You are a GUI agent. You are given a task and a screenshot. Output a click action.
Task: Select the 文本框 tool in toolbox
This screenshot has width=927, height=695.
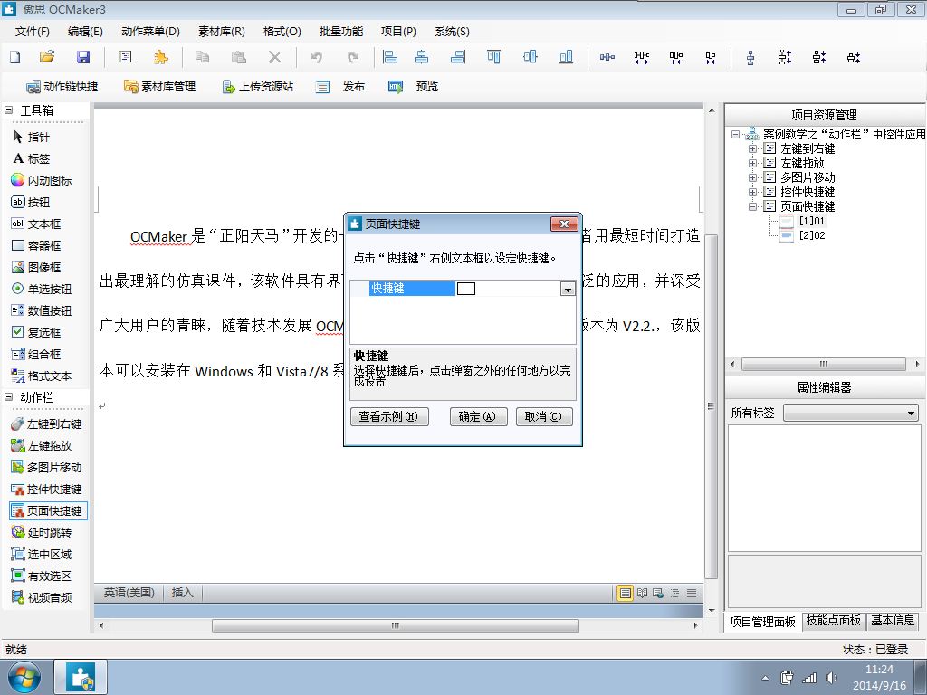(36, 224)
